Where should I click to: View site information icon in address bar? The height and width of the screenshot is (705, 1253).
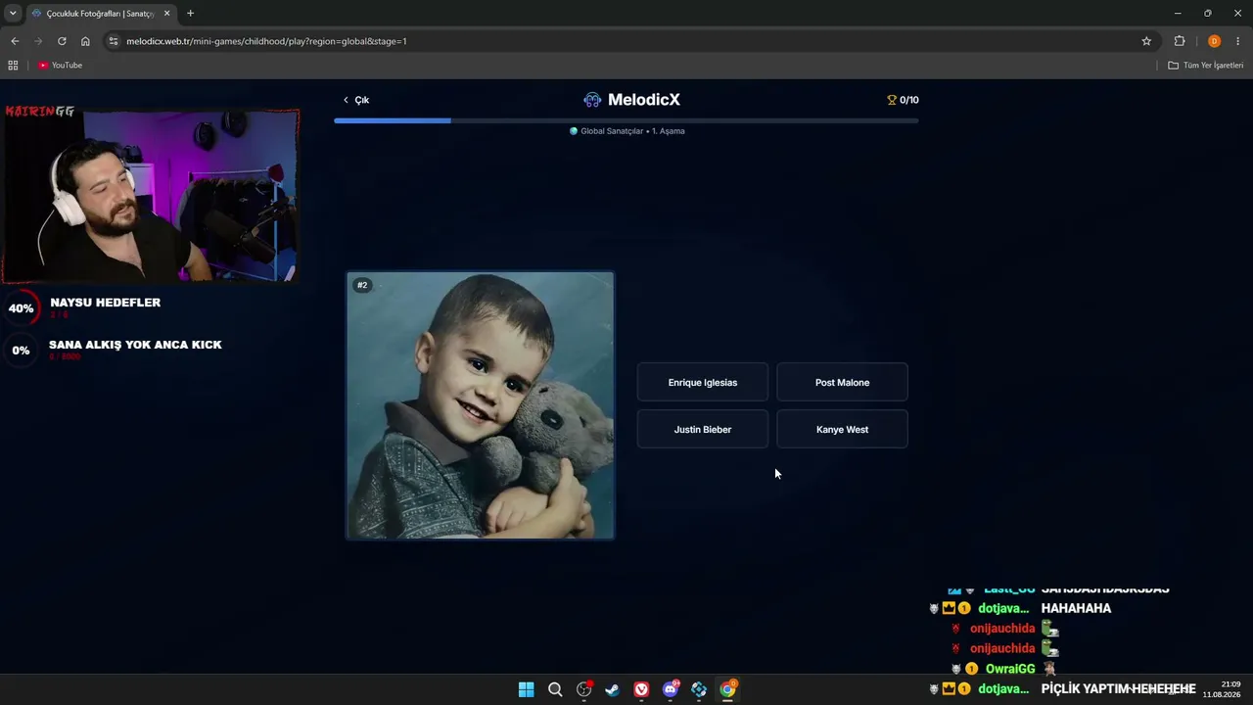pos(114,41)
